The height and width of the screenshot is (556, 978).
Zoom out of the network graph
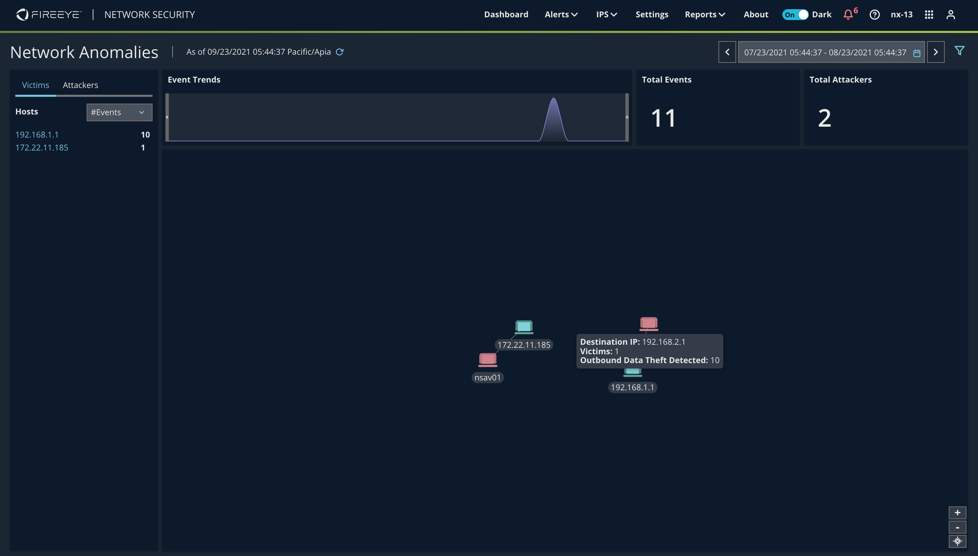coord(957,527)
